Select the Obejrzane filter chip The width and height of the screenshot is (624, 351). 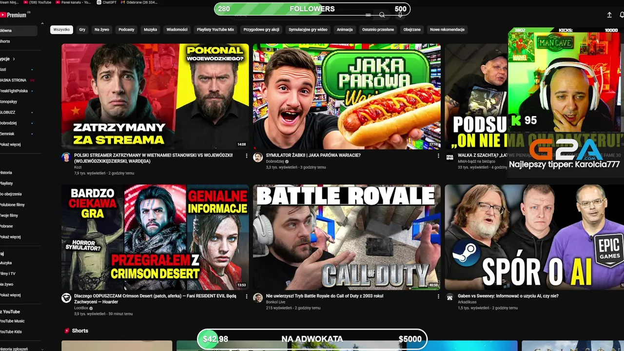[x=412, y=30]
